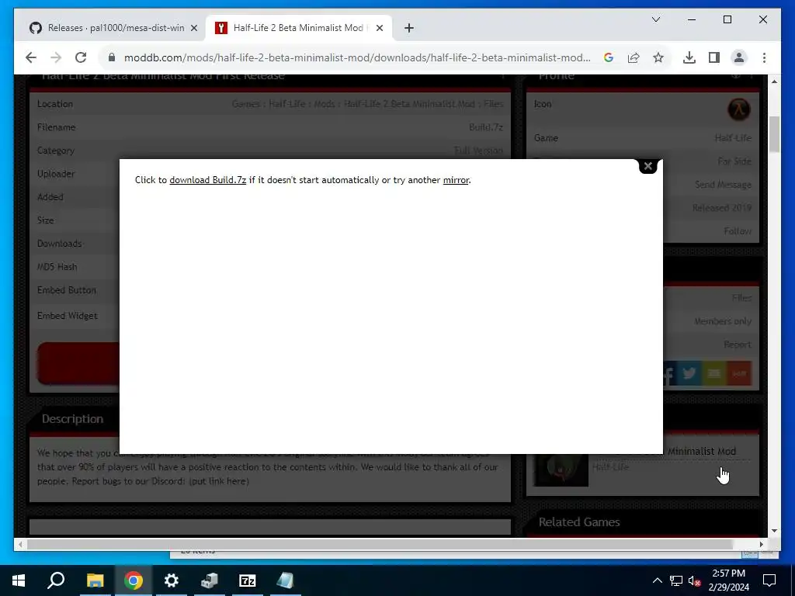The width and height of the screenshot is (795, 596).
Task: Share on Twitter icon
Action: pyautogui.click(x=689, y=374)
